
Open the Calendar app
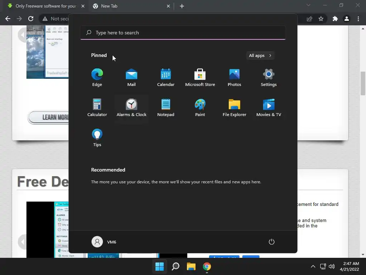(x=166, y=78)
